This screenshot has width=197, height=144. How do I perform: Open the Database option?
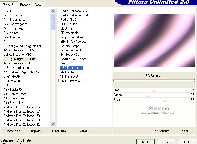[x=13, y=131]
